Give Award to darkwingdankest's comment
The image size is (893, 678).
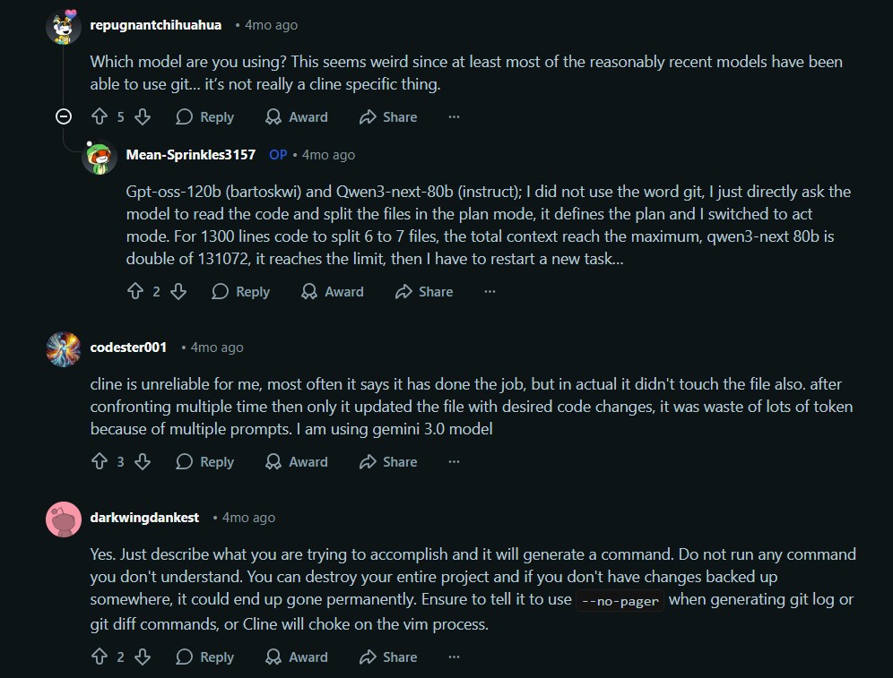click(x=297, y=657)
